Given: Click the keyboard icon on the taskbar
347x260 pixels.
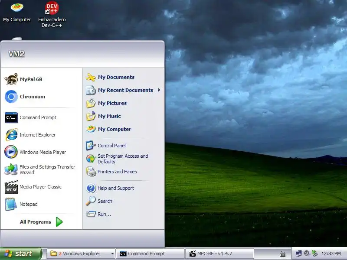Looking at the screenshot, I should click(283, 254).
